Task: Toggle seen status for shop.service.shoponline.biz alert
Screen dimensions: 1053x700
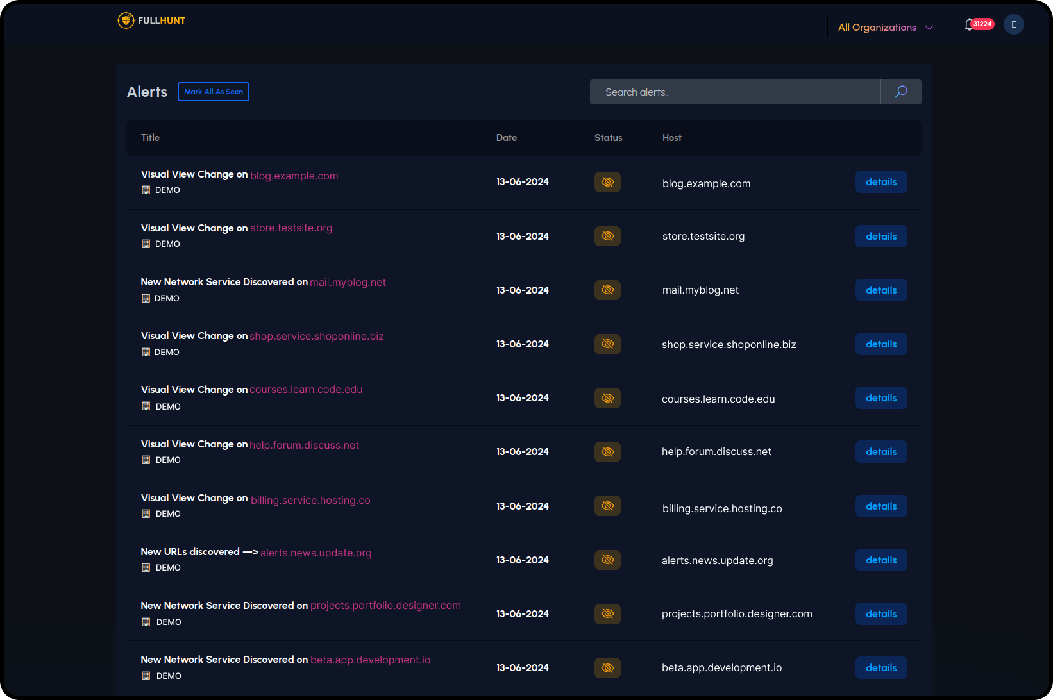Action: pos(607,344)
